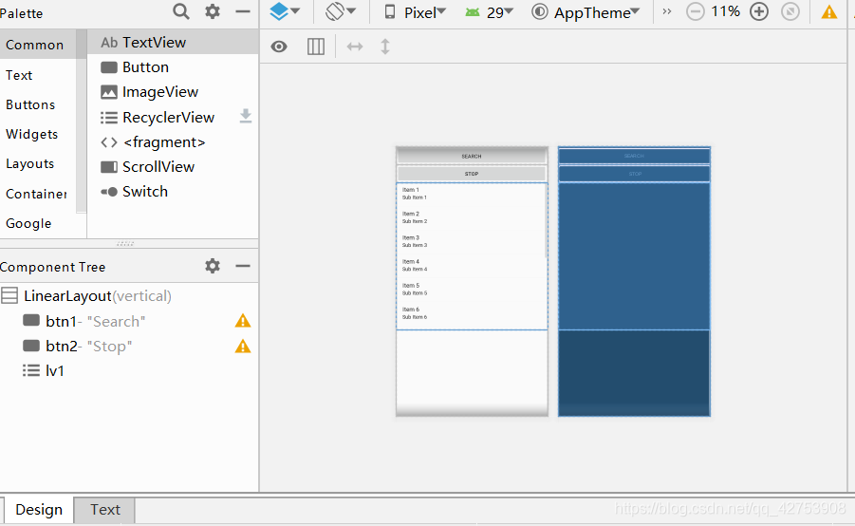855x526 pixels.
Task: Pick fragment from the palette
Action: 173,141
